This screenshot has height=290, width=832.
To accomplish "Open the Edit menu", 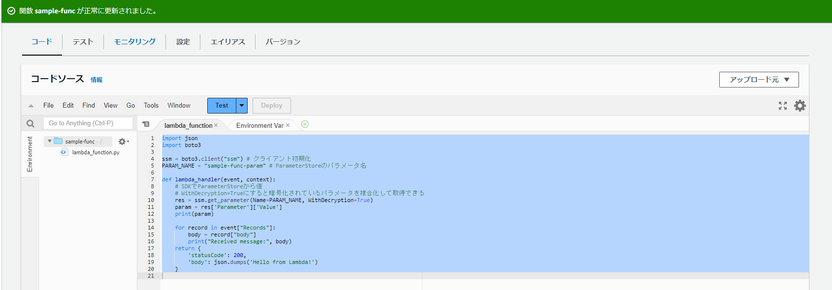I will pyautogui.click(x=68, y=105).
